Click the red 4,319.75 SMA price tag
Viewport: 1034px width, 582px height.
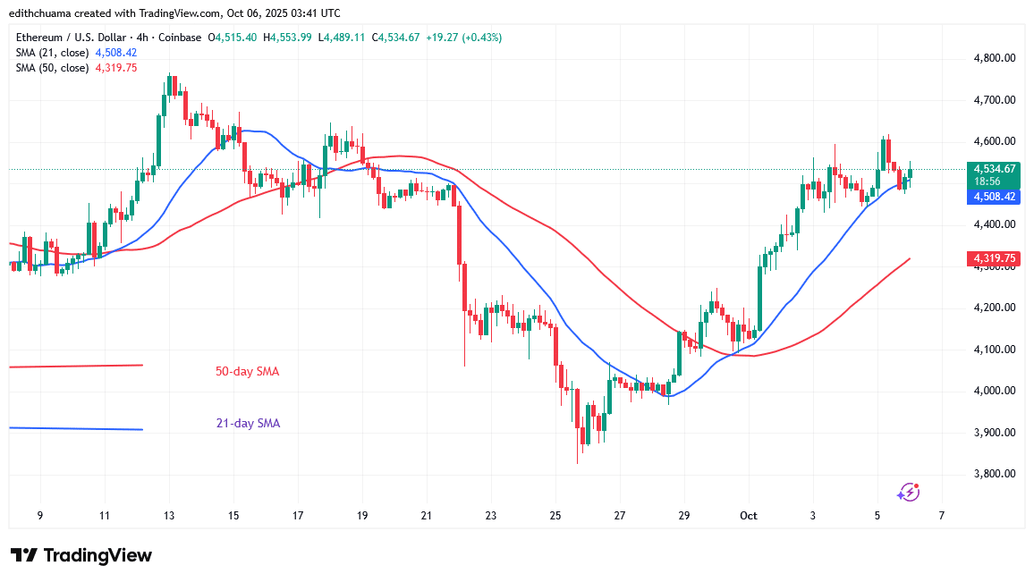993,258
